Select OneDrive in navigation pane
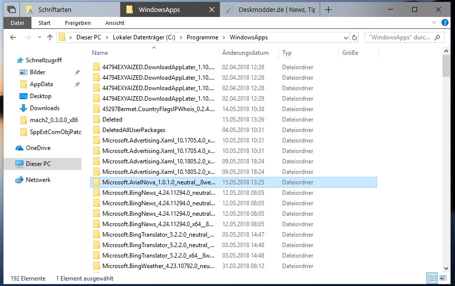The image size is (455, 286). click(38, 148)
